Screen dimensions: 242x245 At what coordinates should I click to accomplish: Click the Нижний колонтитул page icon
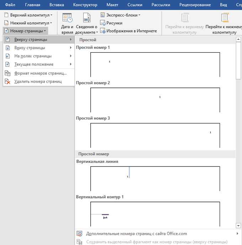[6, 23]
